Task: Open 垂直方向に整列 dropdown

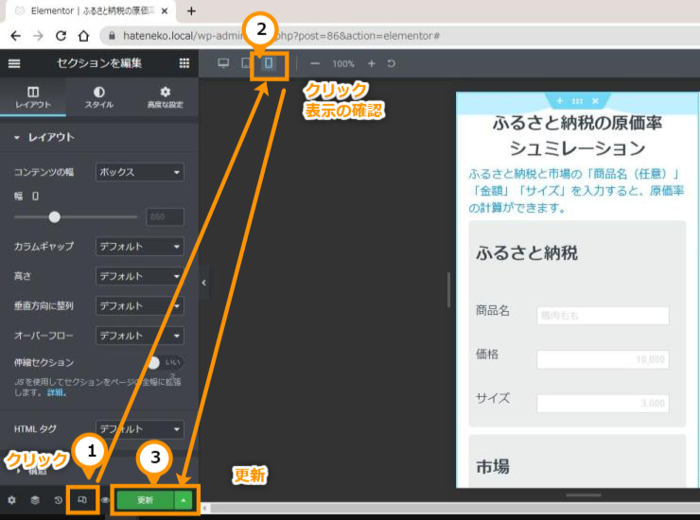Action: [140, 305]
